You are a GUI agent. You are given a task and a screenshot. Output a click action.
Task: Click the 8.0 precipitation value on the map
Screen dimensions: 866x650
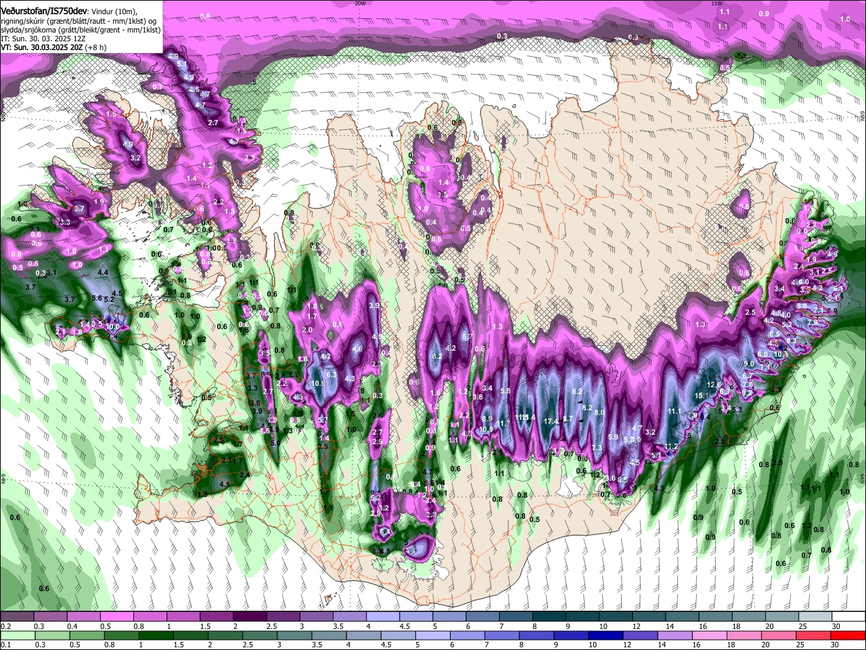(599, 412)
